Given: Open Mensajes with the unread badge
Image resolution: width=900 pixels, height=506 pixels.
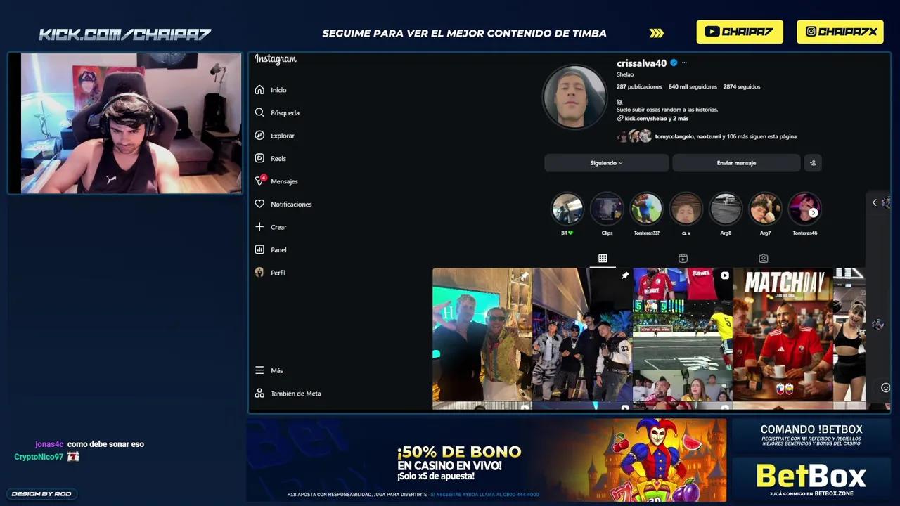Looking at the screenshot, I should click(x=276, y=181).
